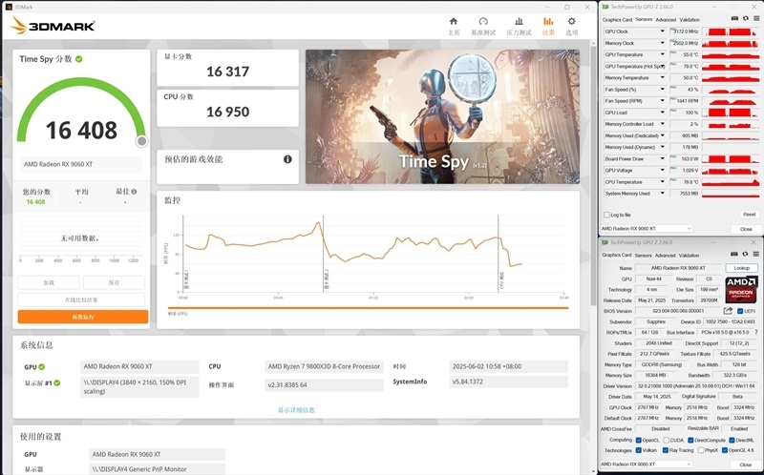Open the Memory Temperature sensor dropdown arrow

(662, 77)
